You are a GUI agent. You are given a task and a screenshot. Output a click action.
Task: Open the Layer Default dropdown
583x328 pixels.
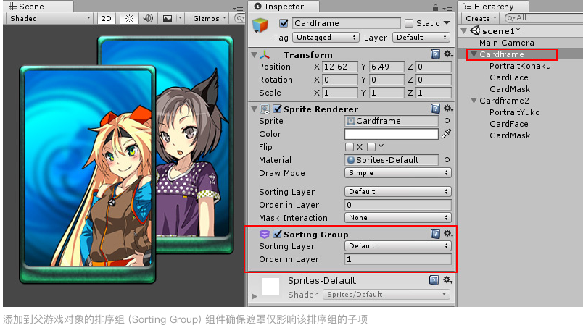[421, 38]
